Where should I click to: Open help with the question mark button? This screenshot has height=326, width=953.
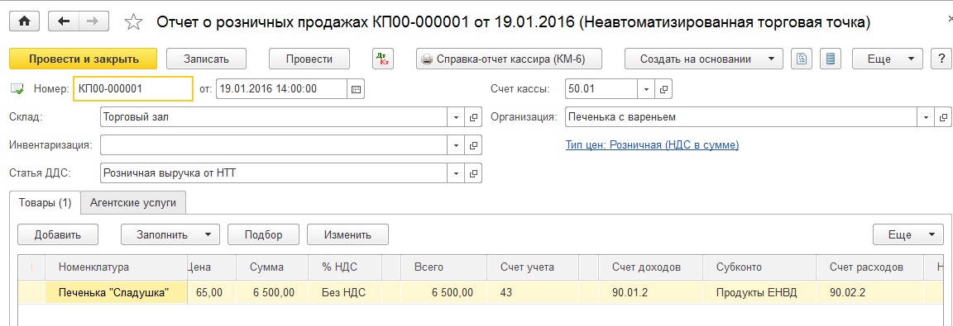click(941, 59)
